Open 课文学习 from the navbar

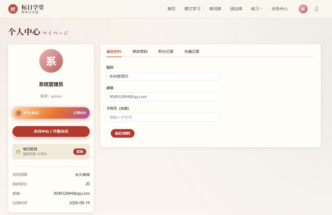click(x=192, y=9)
